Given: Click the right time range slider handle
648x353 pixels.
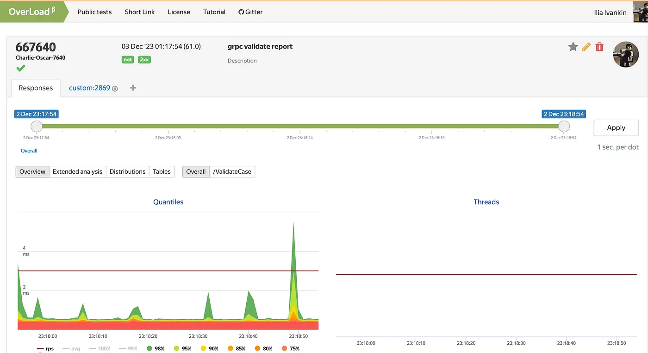Looking at the screenshot, I should [x=564, y=126].
